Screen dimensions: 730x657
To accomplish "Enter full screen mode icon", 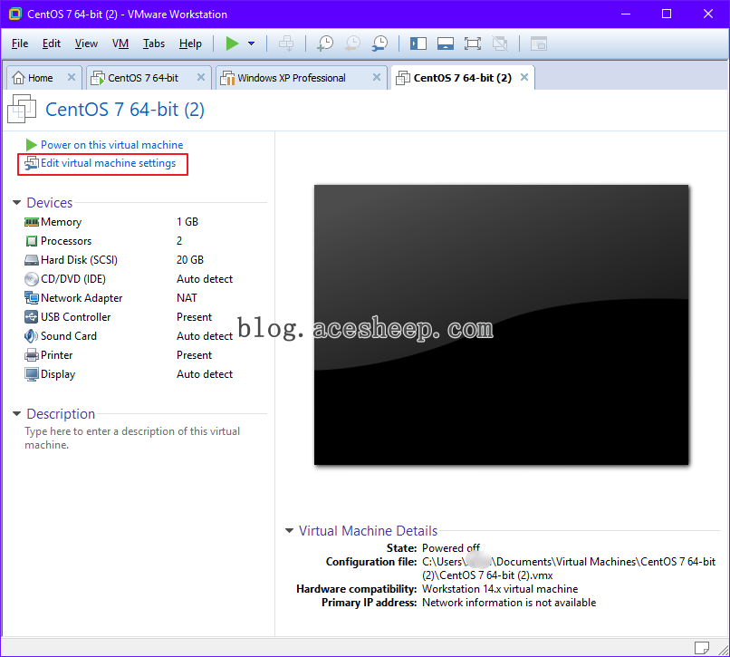I will [x=473, y=43].
